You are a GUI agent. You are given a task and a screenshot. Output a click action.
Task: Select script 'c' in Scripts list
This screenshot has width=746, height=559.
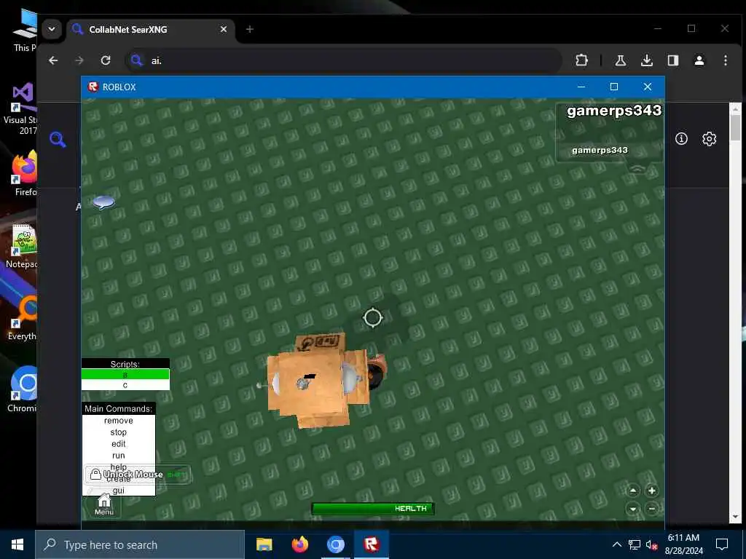pyautogui.click(x=125, y=385)
